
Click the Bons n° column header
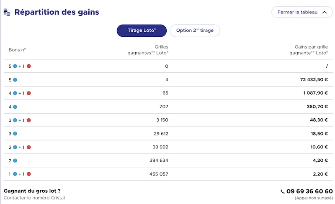17,50
